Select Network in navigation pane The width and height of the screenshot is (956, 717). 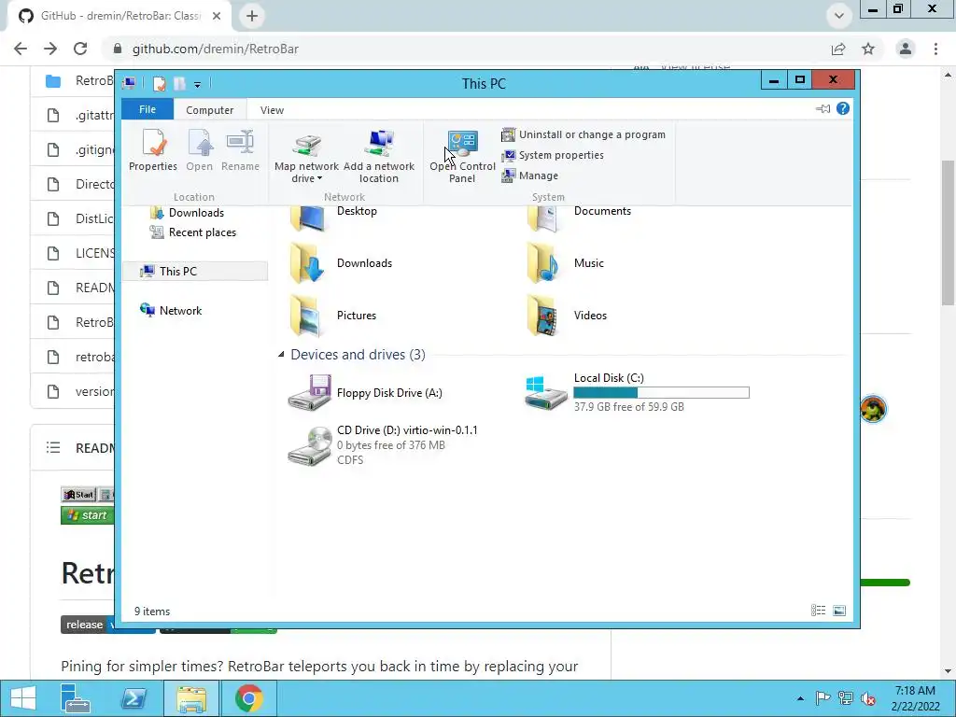pos(172,310)
